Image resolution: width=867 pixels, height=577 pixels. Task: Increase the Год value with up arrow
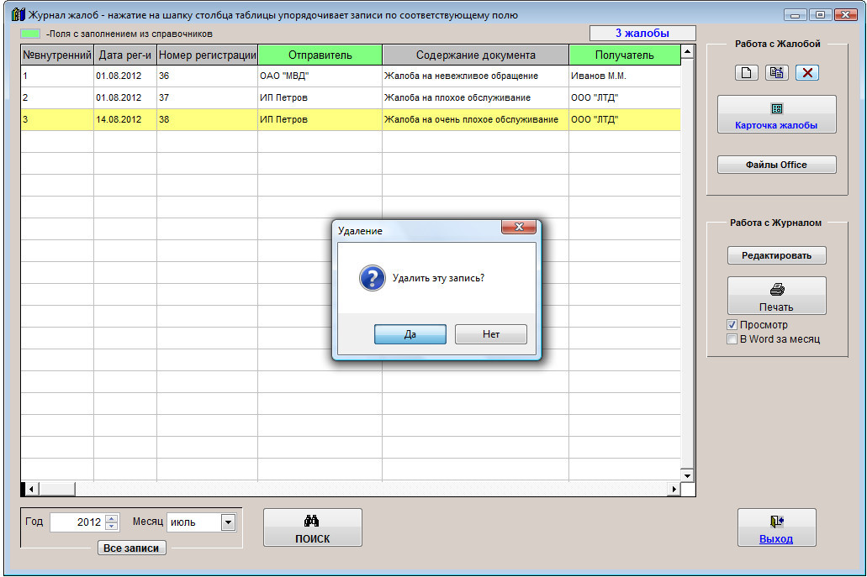click(112, 518)
